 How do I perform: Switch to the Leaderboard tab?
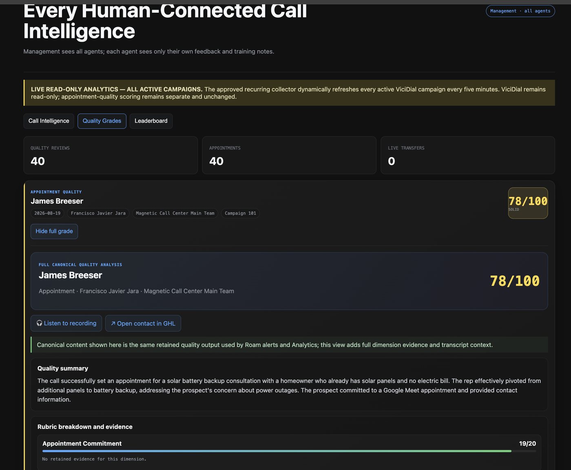point(151,121)
